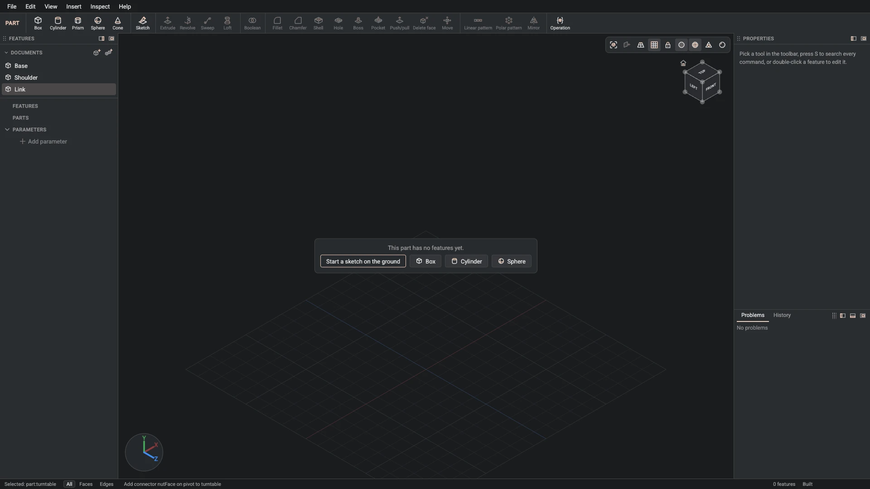Set selection filter to Faces
870x489 pixels.
(86, 484)
